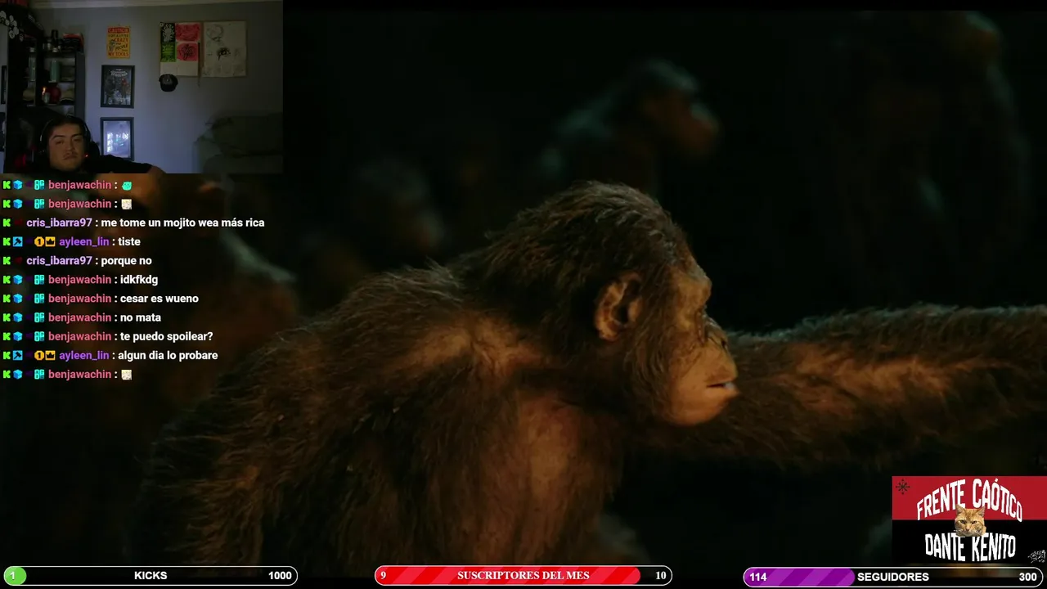The image size is (1047, 589).
Task: Click the cat picture in the Frente Caótico logo
Action: [x=970, y=520]
